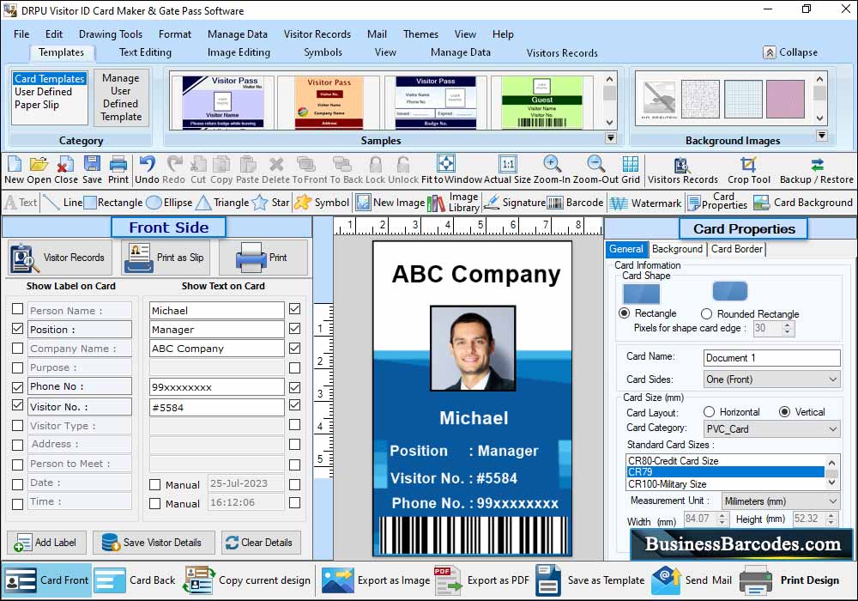Increase the Width value with stepper
Screen dimensions: 858x601
[x=722, y=515]
